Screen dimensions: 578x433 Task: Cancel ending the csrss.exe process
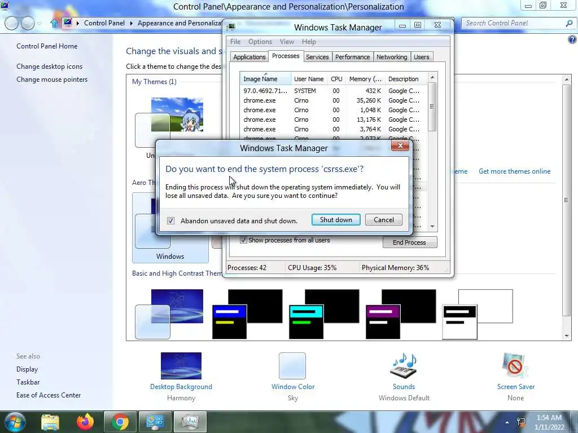click(384, 220)
